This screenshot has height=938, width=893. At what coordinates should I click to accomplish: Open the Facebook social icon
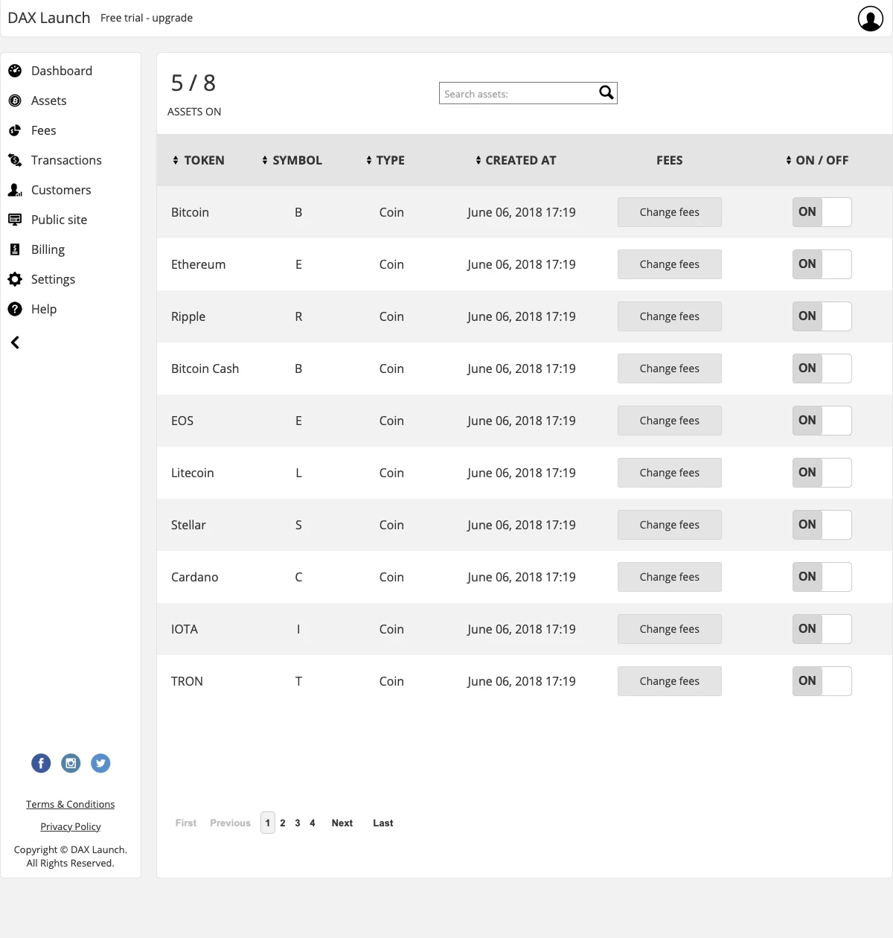(x=41, y=763)
